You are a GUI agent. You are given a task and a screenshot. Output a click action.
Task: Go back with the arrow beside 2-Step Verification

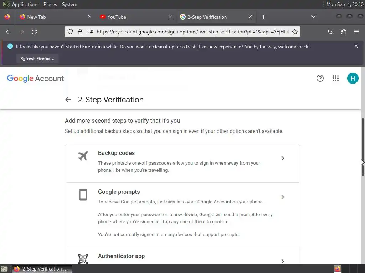(x=68, y=100)
